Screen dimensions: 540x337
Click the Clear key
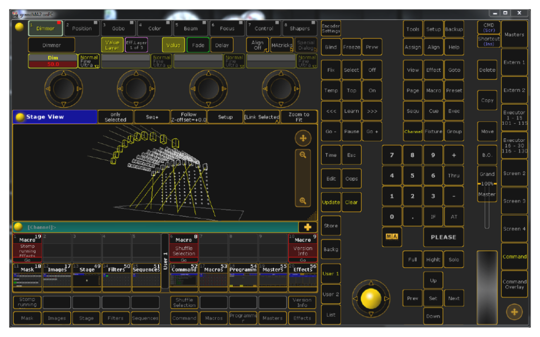[x=351, y=202]
